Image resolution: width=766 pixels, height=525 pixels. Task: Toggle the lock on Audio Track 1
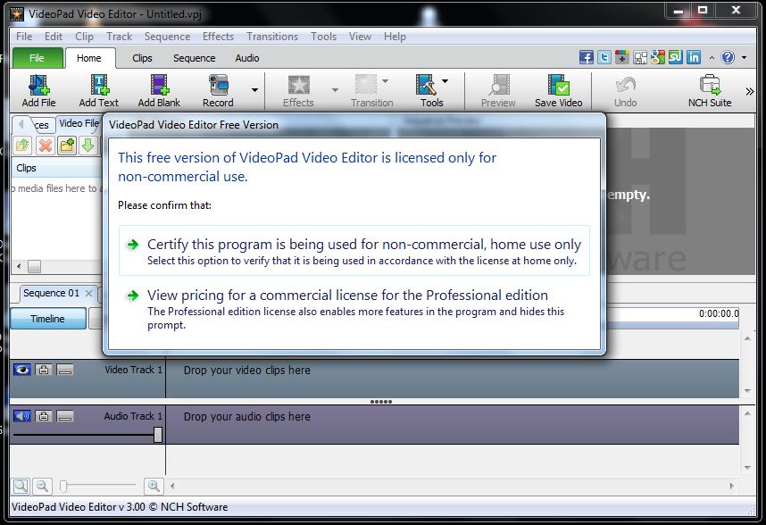pos(44,416)
